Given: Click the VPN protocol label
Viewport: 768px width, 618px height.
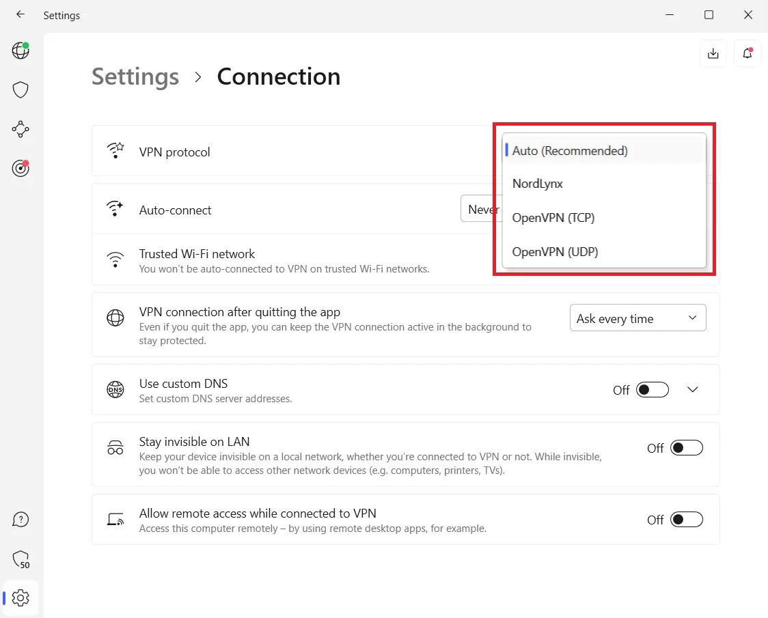Looking at the screenshot, I should (x=174, y=152).
